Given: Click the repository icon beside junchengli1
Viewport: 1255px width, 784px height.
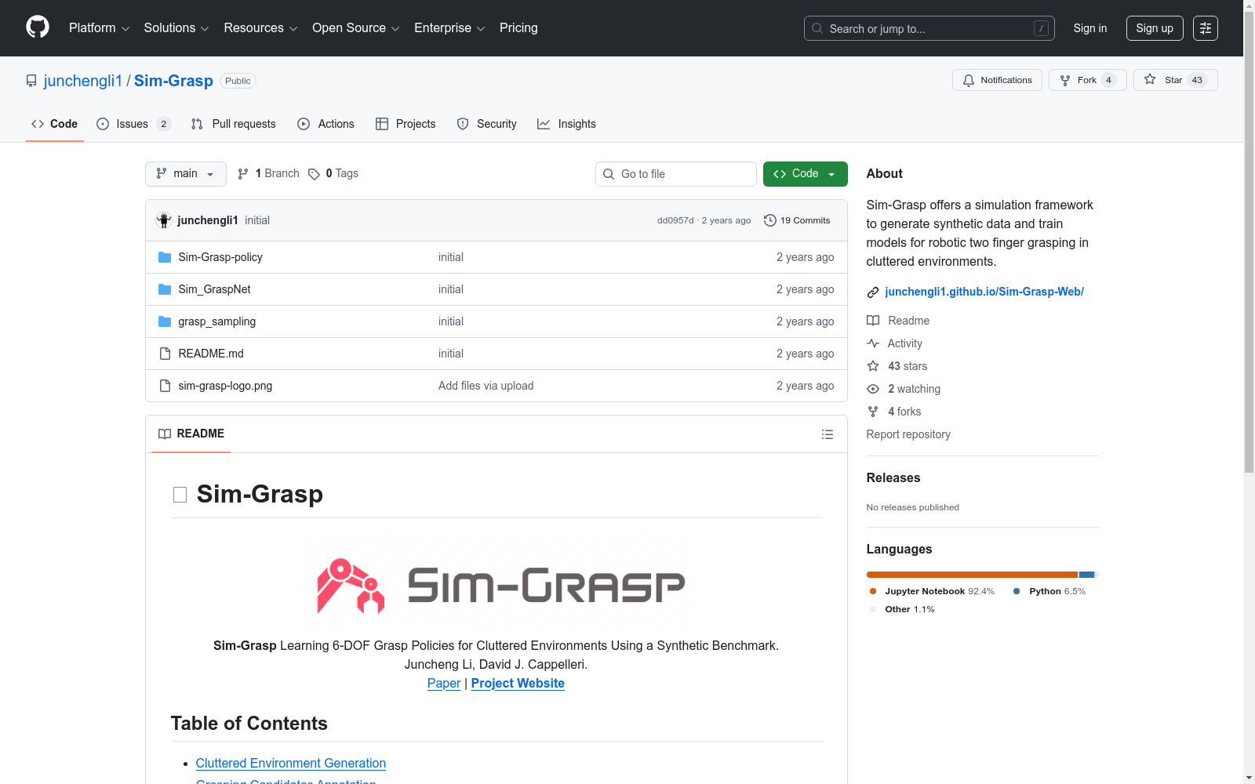Looking at the screenshot, I should click(x=31, y=81).
